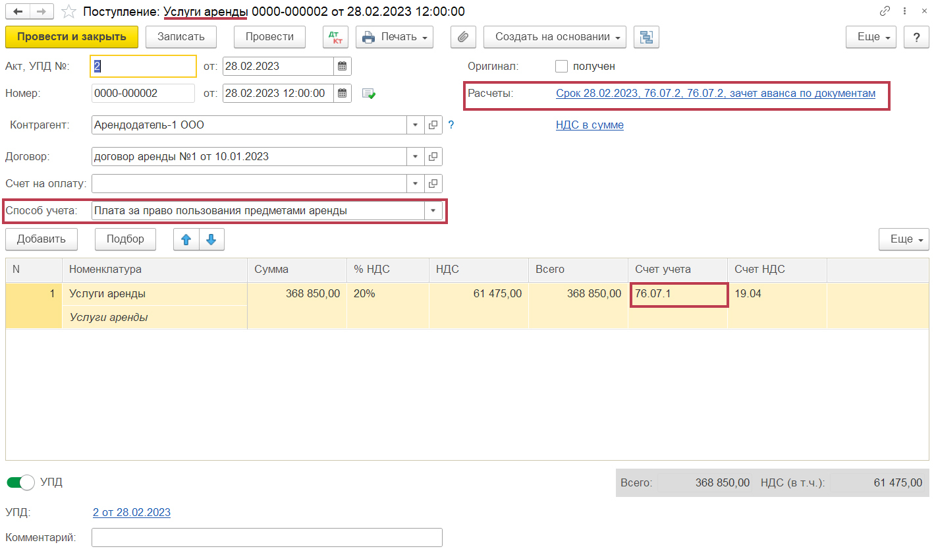Click the Счет учета column header

click(678, 270)
